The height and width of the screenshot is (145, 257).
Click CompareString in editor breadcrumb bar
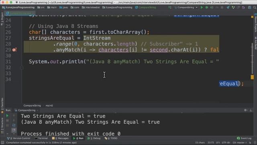pyautogui.click(x=32, y=106)
